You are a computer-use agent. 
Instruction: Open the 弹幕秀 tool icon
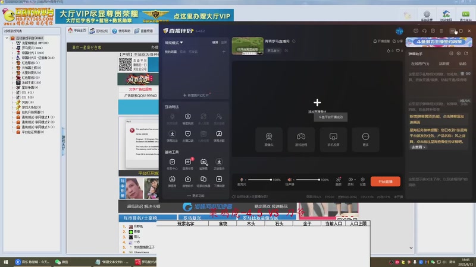pos(172,182)
